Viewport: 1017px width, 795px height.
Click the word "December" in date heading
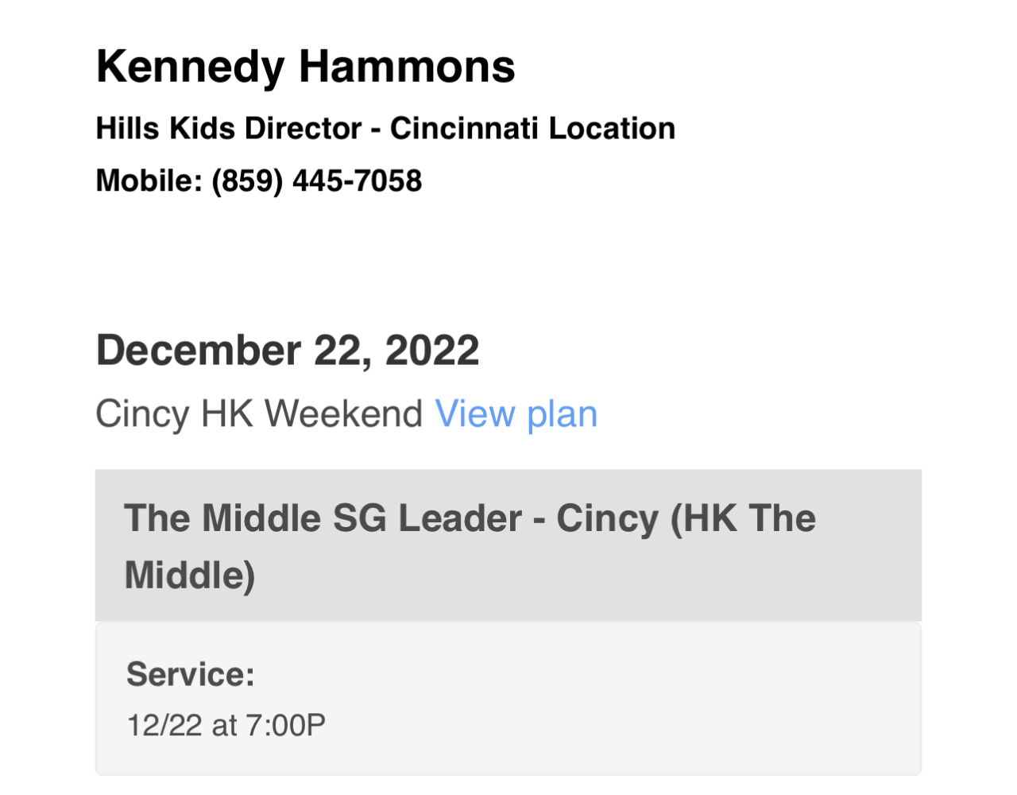coord(199,351)
